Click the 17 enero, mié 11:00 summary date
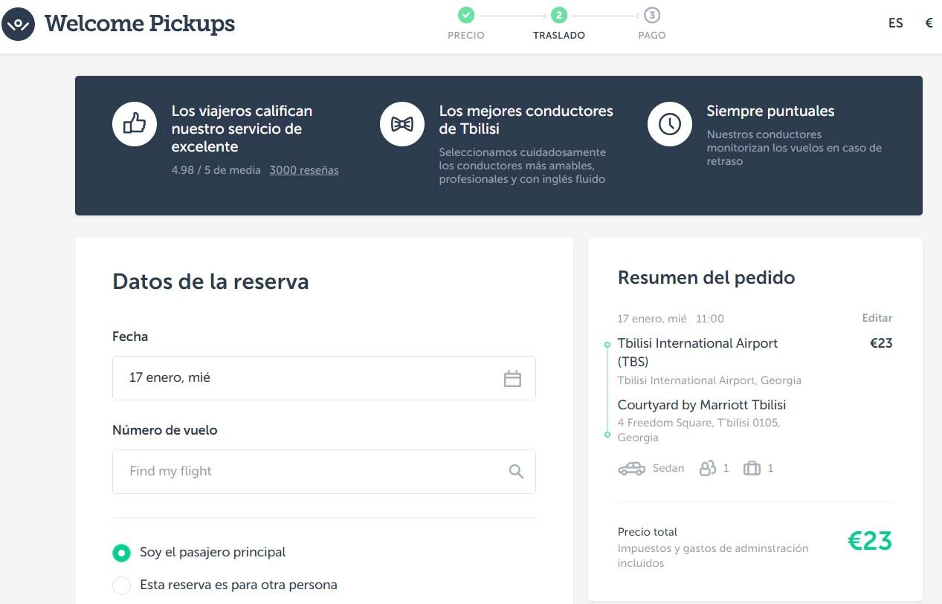This screenshot has width=942, height=604. [x=671, y=319]
